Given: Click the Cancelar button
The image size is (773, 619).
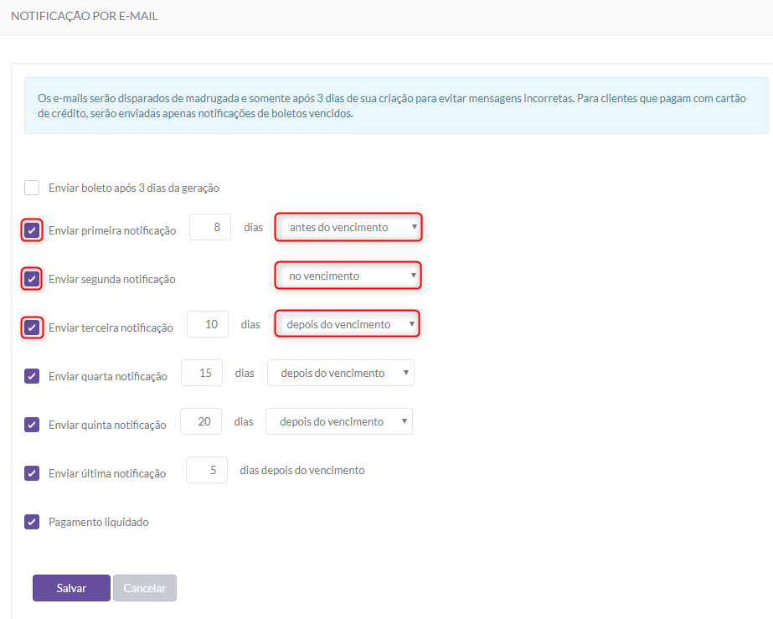Looking at the screenshot, I should (x=145, y=588).
